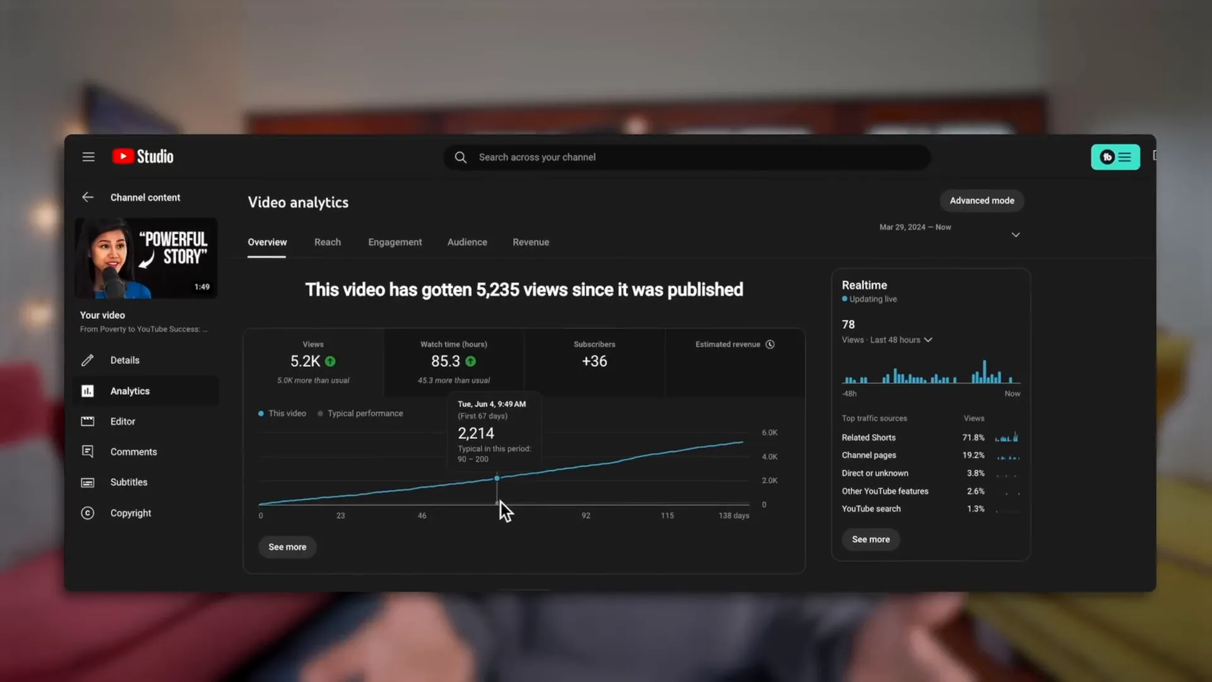Image resolution: width=1212 pixels, height=682 pixels.
Task: Select the Details pencil icon
Action: (87, 360)
